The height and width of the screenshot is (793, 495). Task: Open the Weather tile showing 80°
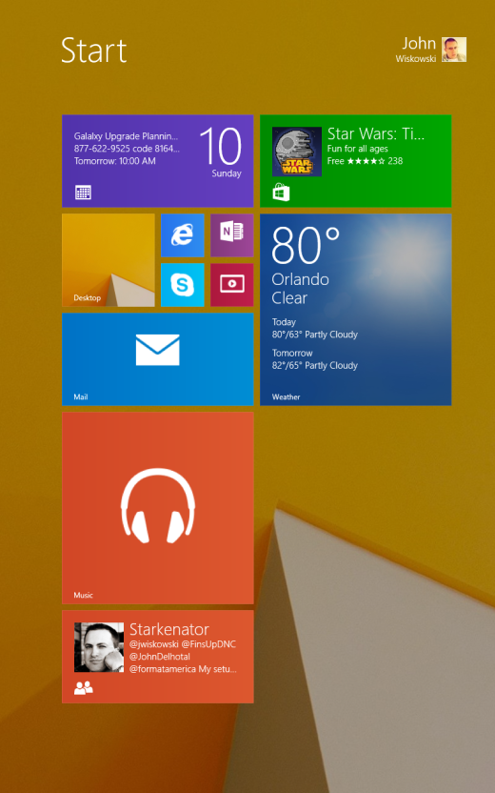(x=356, y=310)
